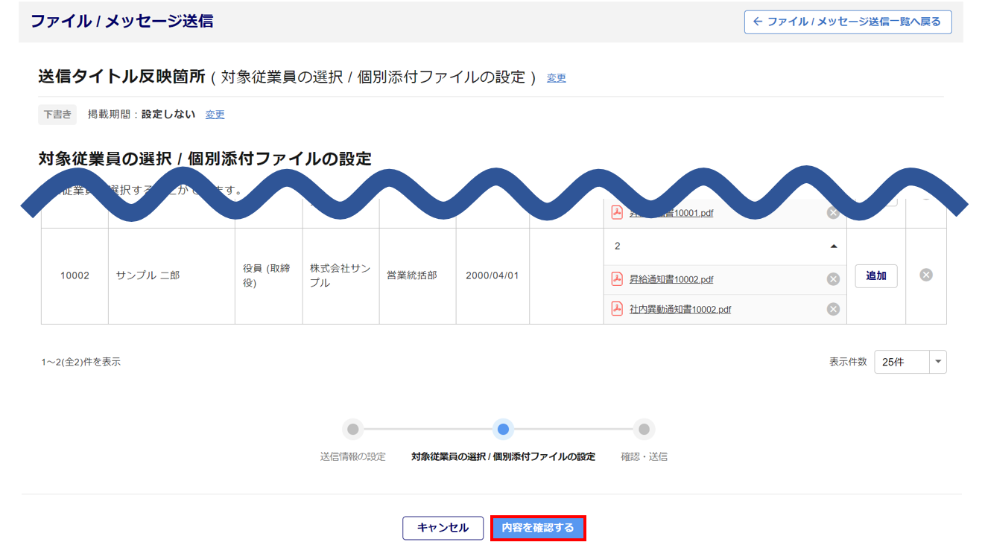Remove 昇給通知書10001.pdf with its X icon
Viewport: 985px width, 545px height.
[833, 213]
